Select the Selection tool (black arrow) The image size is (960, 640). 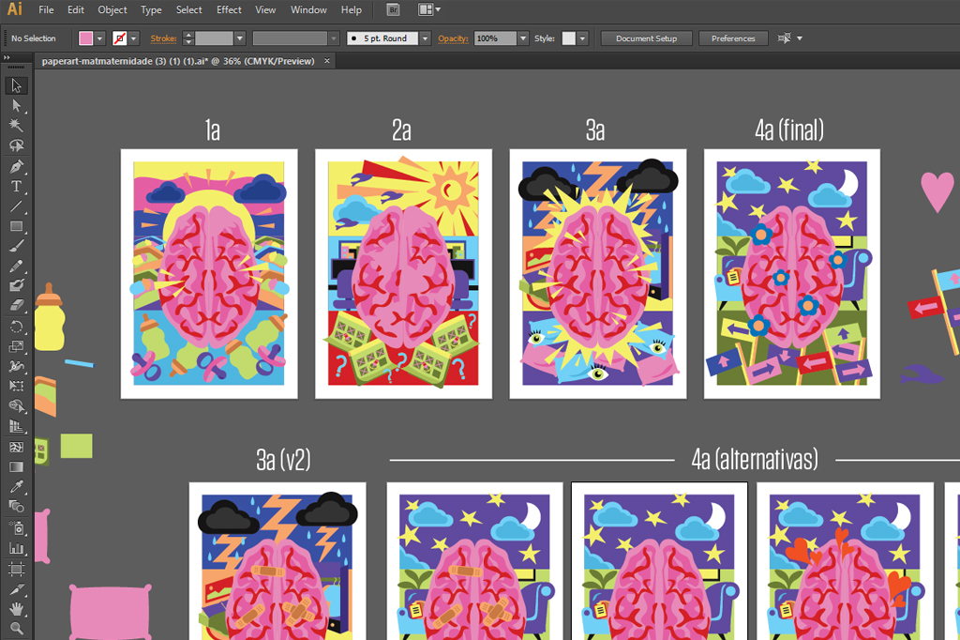click(17, 85)
